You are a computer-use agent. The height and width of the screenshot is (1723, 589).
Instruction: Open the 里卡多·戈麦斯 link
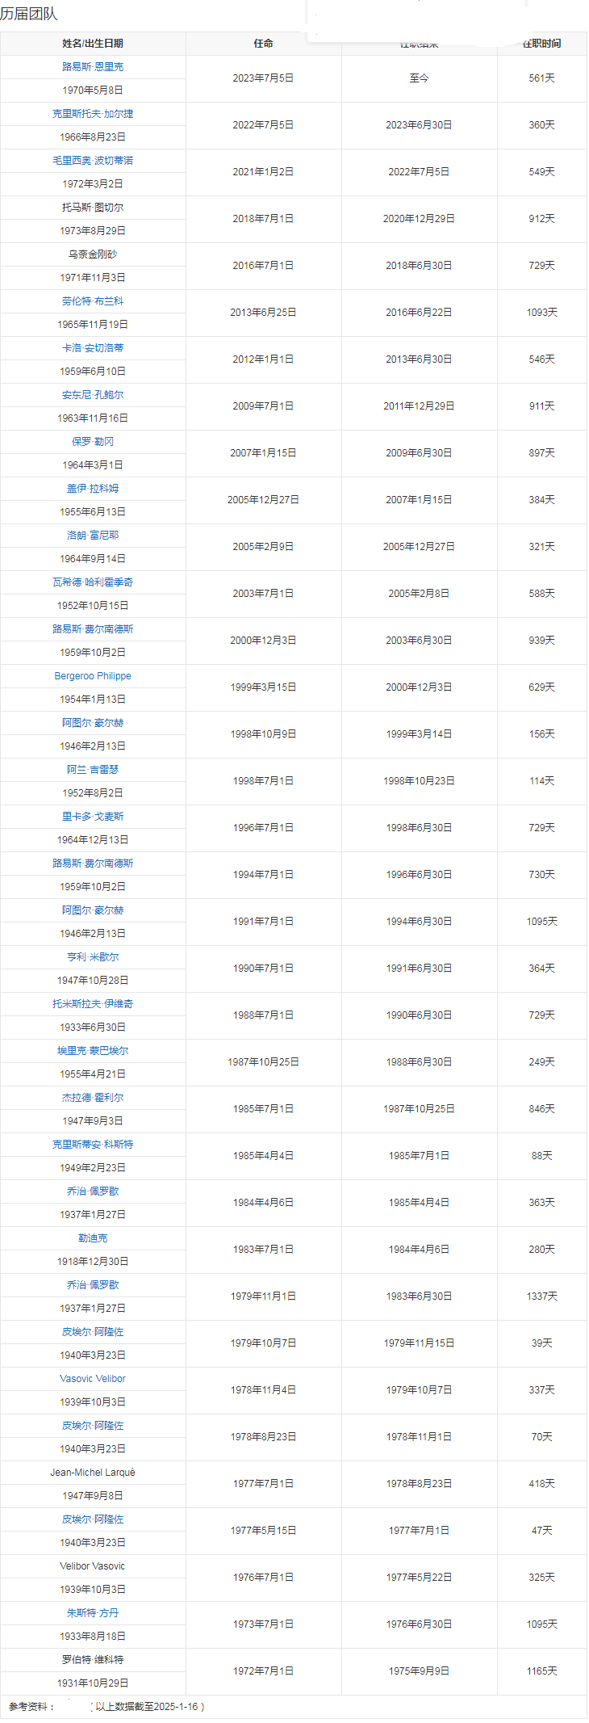(93, 817)
